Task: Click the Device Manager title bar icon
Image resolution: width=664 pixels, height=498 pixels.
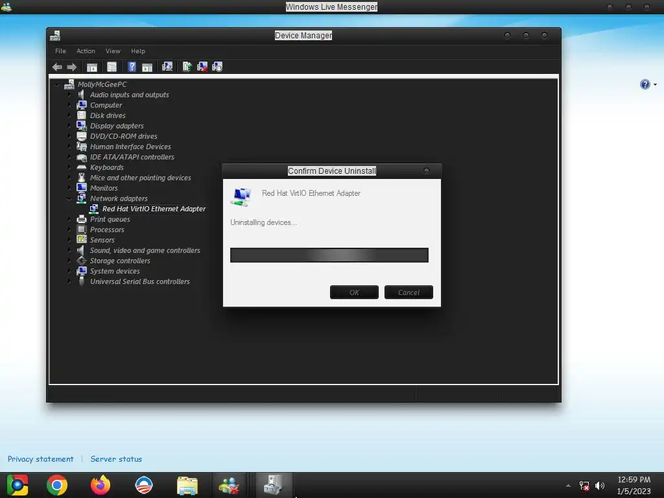Action: tap(55, 36)
